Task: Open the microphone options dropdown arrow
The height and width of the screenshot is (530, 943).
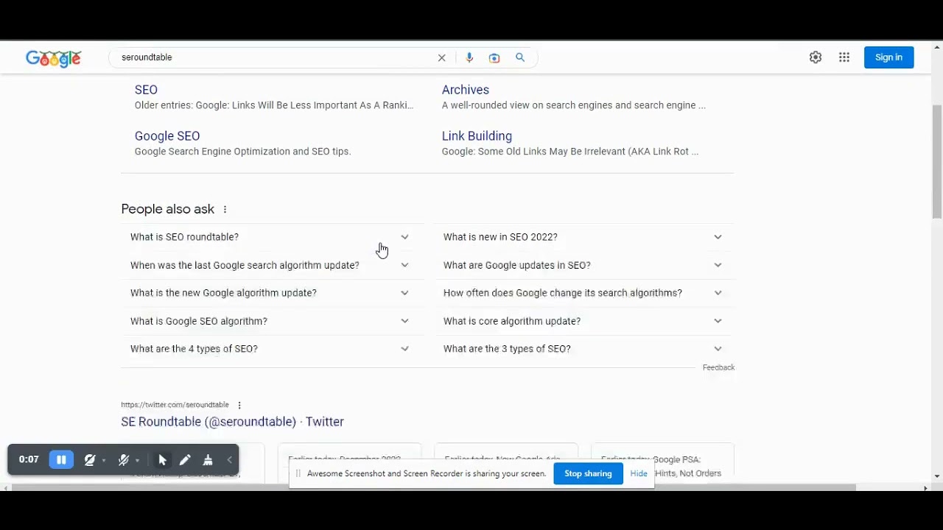Action: [x=137, y=461]
